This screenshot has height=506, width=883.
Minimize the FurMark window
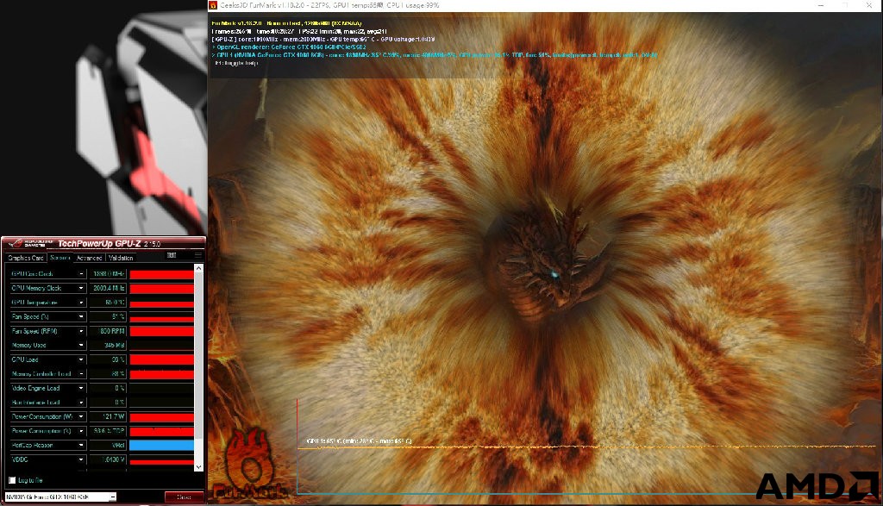pos(821,5)
